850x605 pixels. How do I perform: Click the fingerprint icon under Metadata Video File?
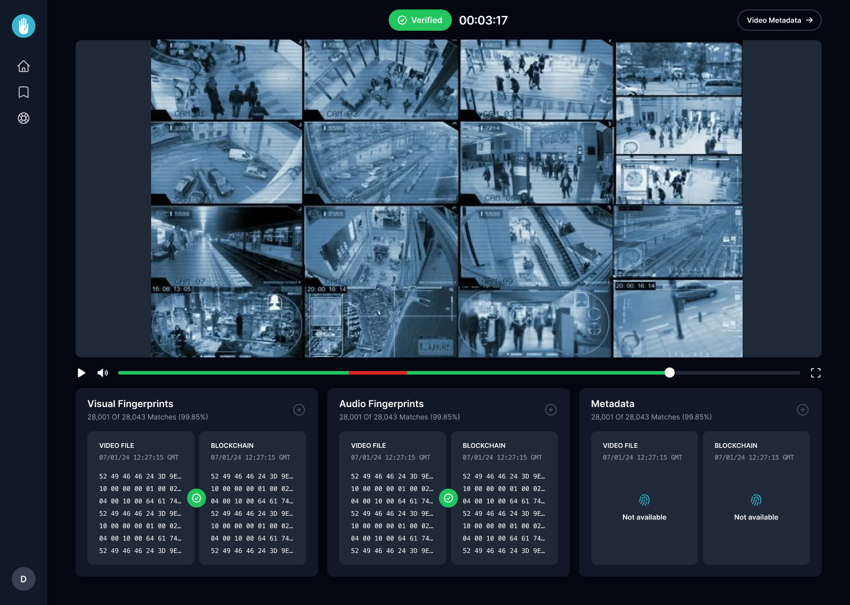[x=644, y=500]
